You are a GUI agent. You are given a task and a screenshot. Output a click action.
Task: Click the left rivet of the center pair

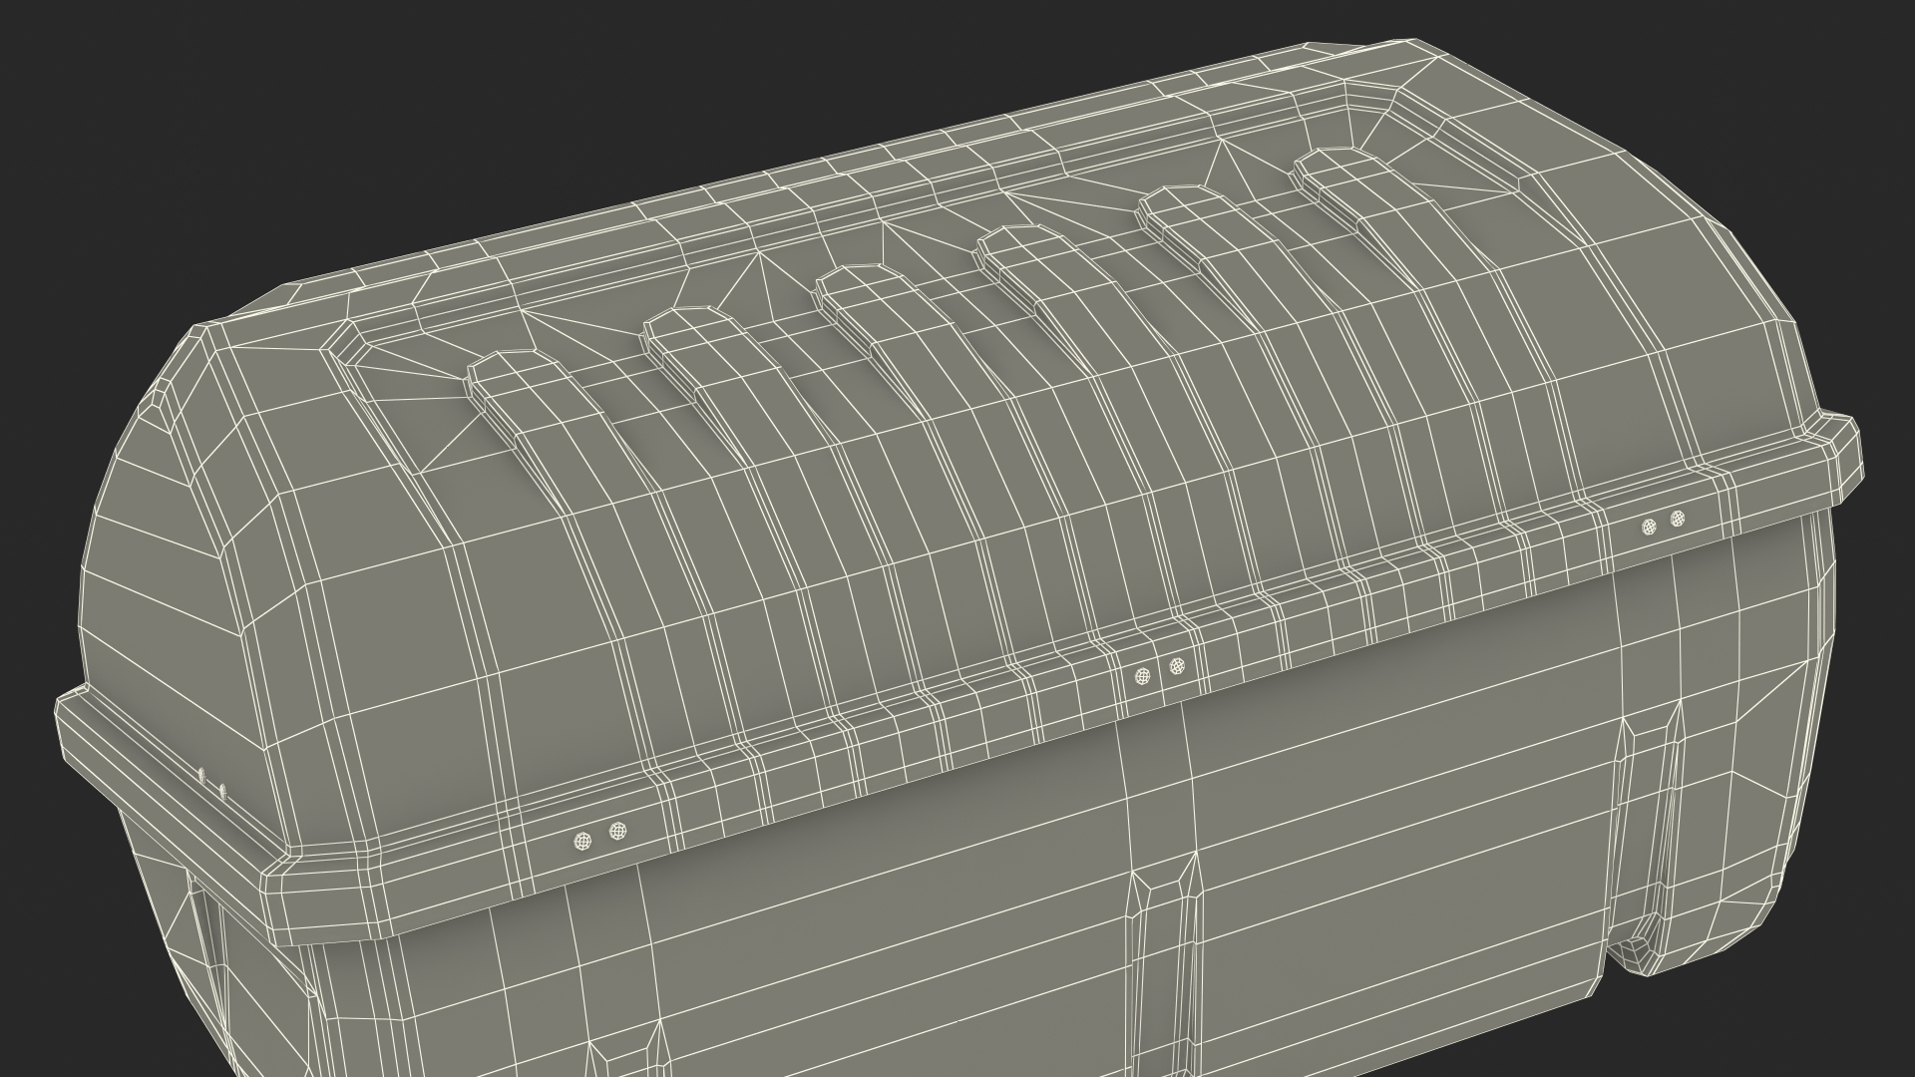[1143, 676]
